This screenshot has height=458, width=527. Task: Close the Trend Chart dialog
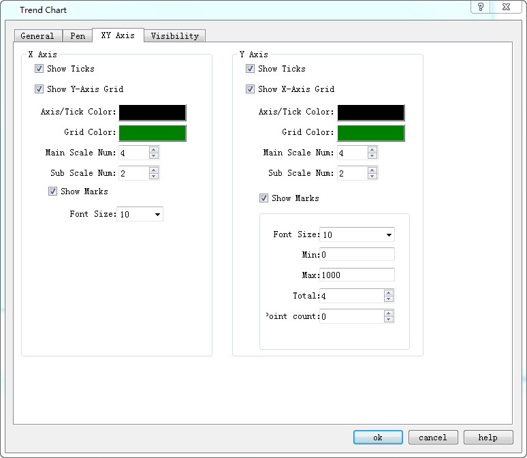pos(506,7)
